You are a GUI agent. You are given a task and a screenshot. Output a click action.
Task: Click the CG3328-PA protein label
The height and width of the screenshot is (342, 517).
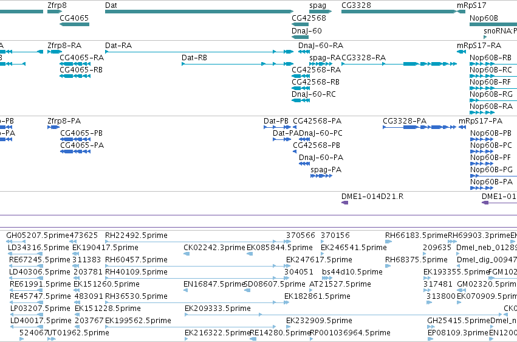click(x=405, y=121)
